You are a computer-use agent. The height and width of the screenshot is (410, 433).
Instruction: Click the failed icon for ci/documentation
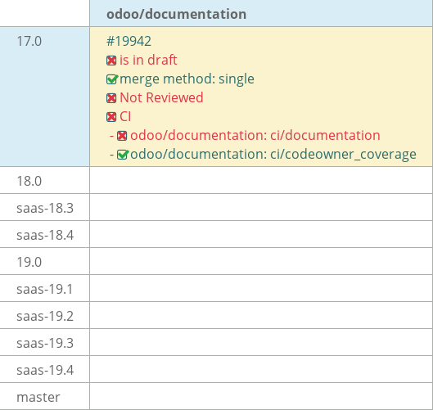point(122,136)
